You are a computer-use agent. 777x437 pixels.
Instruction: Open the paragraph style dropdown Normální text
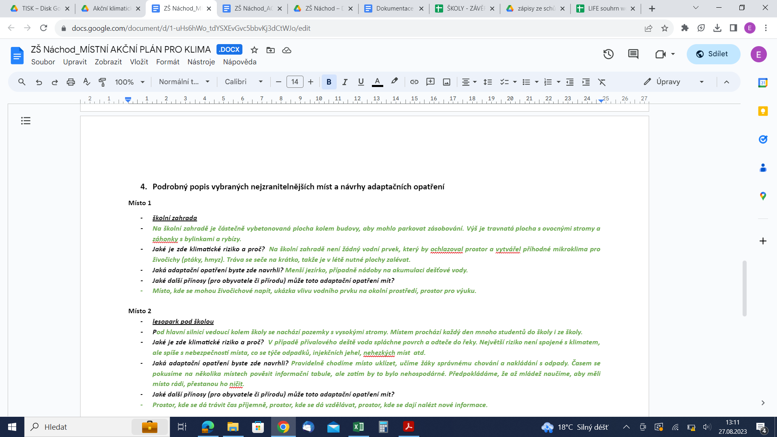point(184,82)
